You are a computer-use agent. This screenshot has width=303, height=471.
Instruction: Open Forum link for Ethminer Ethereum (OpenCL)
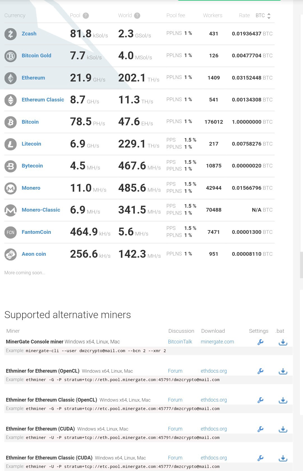tap(175, 371)
